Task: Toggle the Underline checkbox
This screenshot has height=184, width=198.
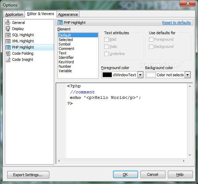Action: [106, 54]
